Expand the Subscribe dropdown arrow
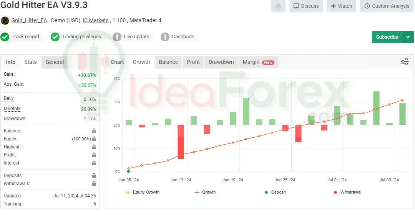Viewport: 415px width, 215px height. pos(408,37)
